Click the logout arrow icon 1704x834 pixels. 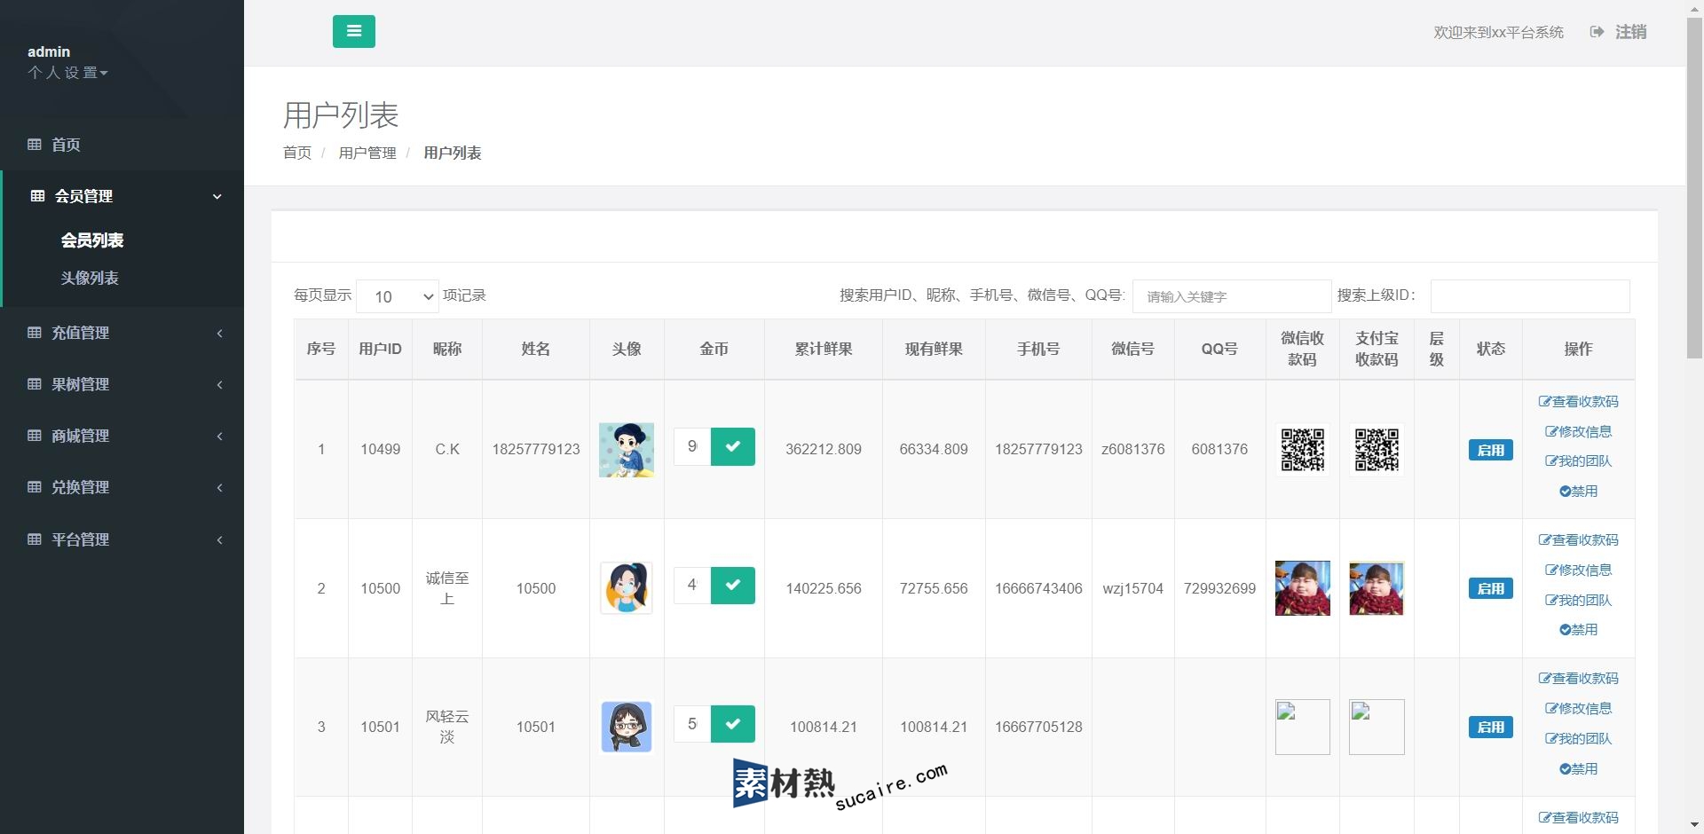coord(1597,32)
